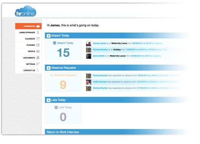This screenshot has height=144, width=200.
Task: Click Hollie Graham avatar thumbnail
Action: pos(88,82)
